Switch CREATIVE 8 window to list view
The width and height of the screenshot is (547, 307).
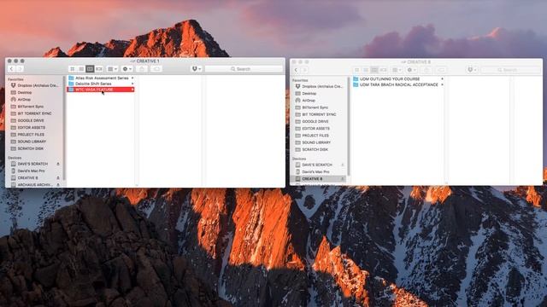[365, 70]
